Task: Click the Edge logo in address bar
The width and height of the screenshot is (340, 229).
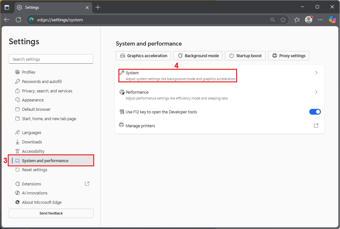Action: tap(32, 20)
